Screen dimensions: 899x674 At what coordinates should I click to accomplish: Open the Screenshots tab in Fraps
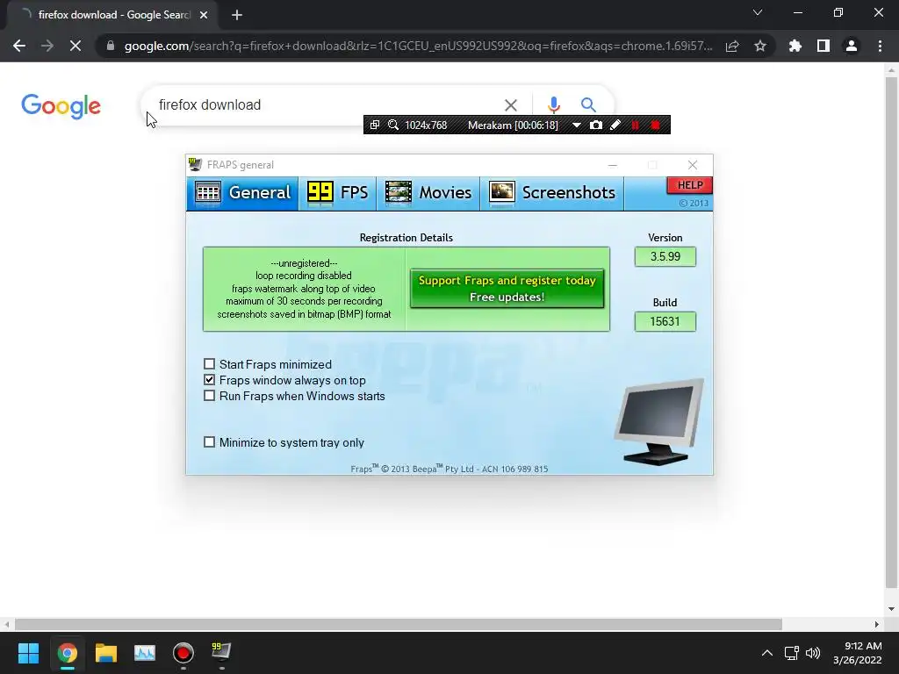pos(552,192)
